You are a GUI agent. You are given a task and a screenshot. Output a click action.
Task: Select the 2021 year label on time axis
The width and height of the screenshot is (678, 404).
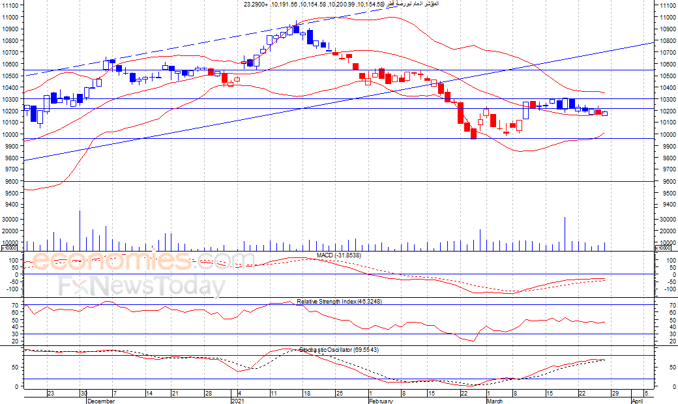point(238,401)
